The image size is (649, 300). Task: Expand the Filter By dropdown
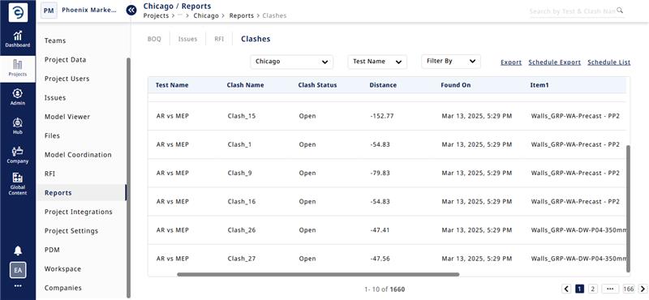(451, 62)
